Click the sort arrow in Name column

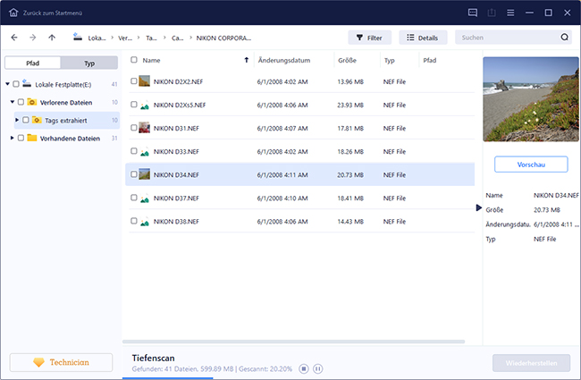point(247,60)
